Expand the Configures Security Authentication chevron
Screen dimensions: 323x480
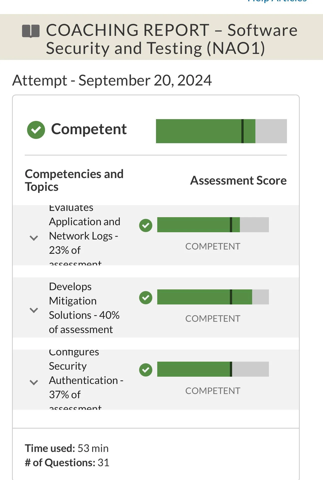34,382
